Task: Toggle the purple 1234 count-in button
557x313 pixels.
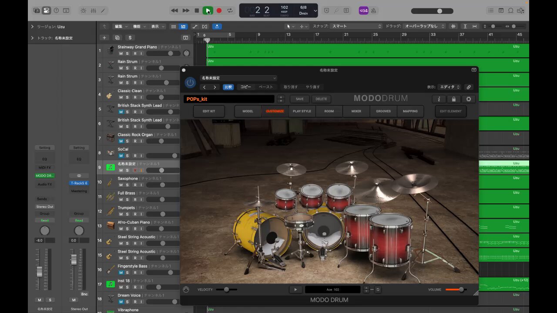Action: [363, 10]
